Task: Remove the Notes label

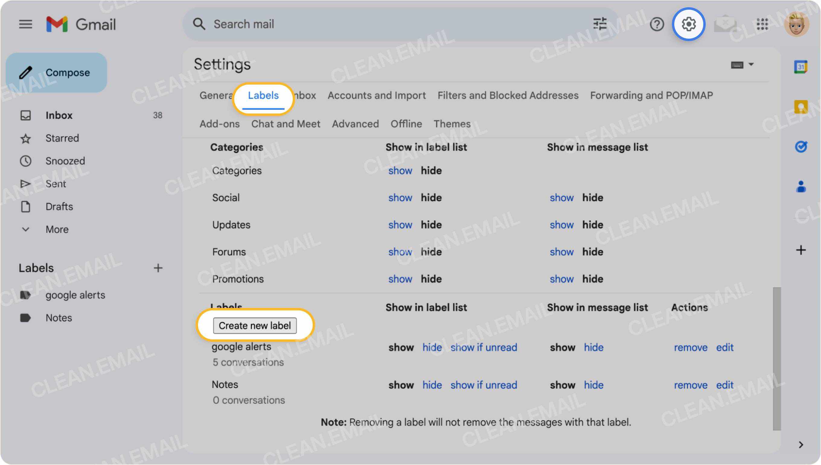Action: click(x=691, y=385)
